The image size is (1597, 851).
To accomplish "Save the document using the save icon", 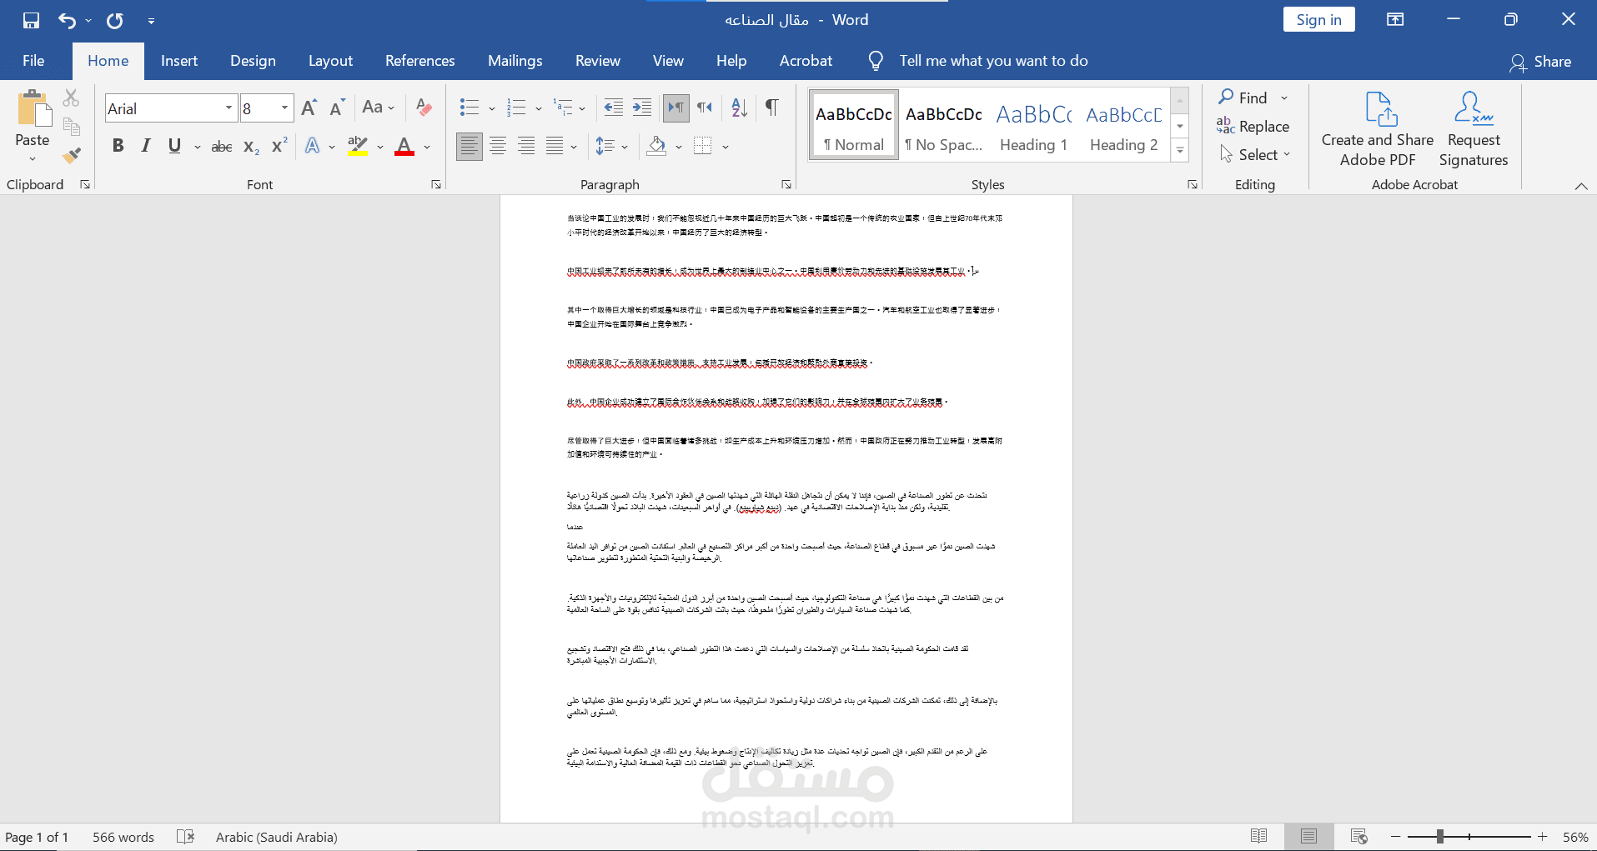I will pos(31,20).
